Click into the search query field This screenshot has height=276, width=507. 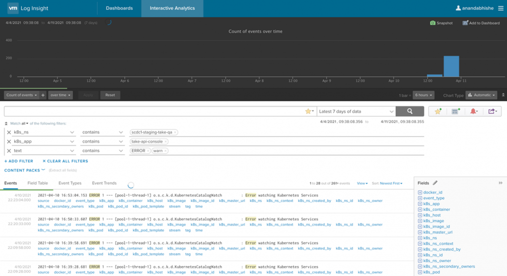click(153, 111)
